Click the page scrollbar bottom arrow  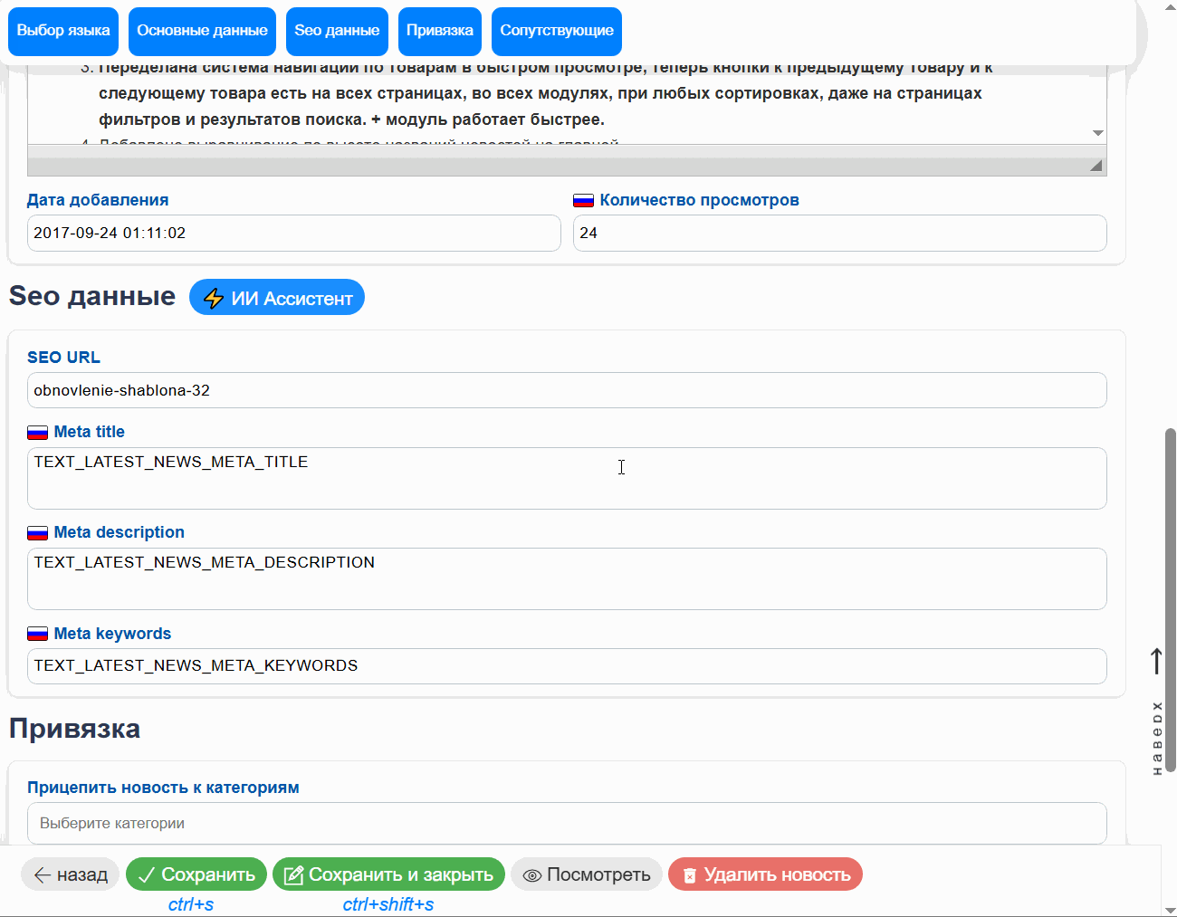[1169, 910]
